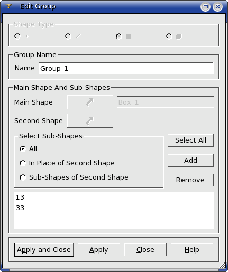Select the vertex shape type radio button
The height and width of the screenshot is (272, 228).
coord(17,36)
